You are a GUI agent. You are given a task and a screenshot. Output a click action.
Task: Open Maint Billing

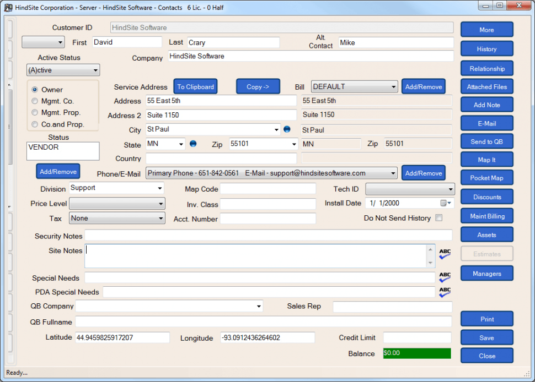pyautogui.click(x=487, y=216)
